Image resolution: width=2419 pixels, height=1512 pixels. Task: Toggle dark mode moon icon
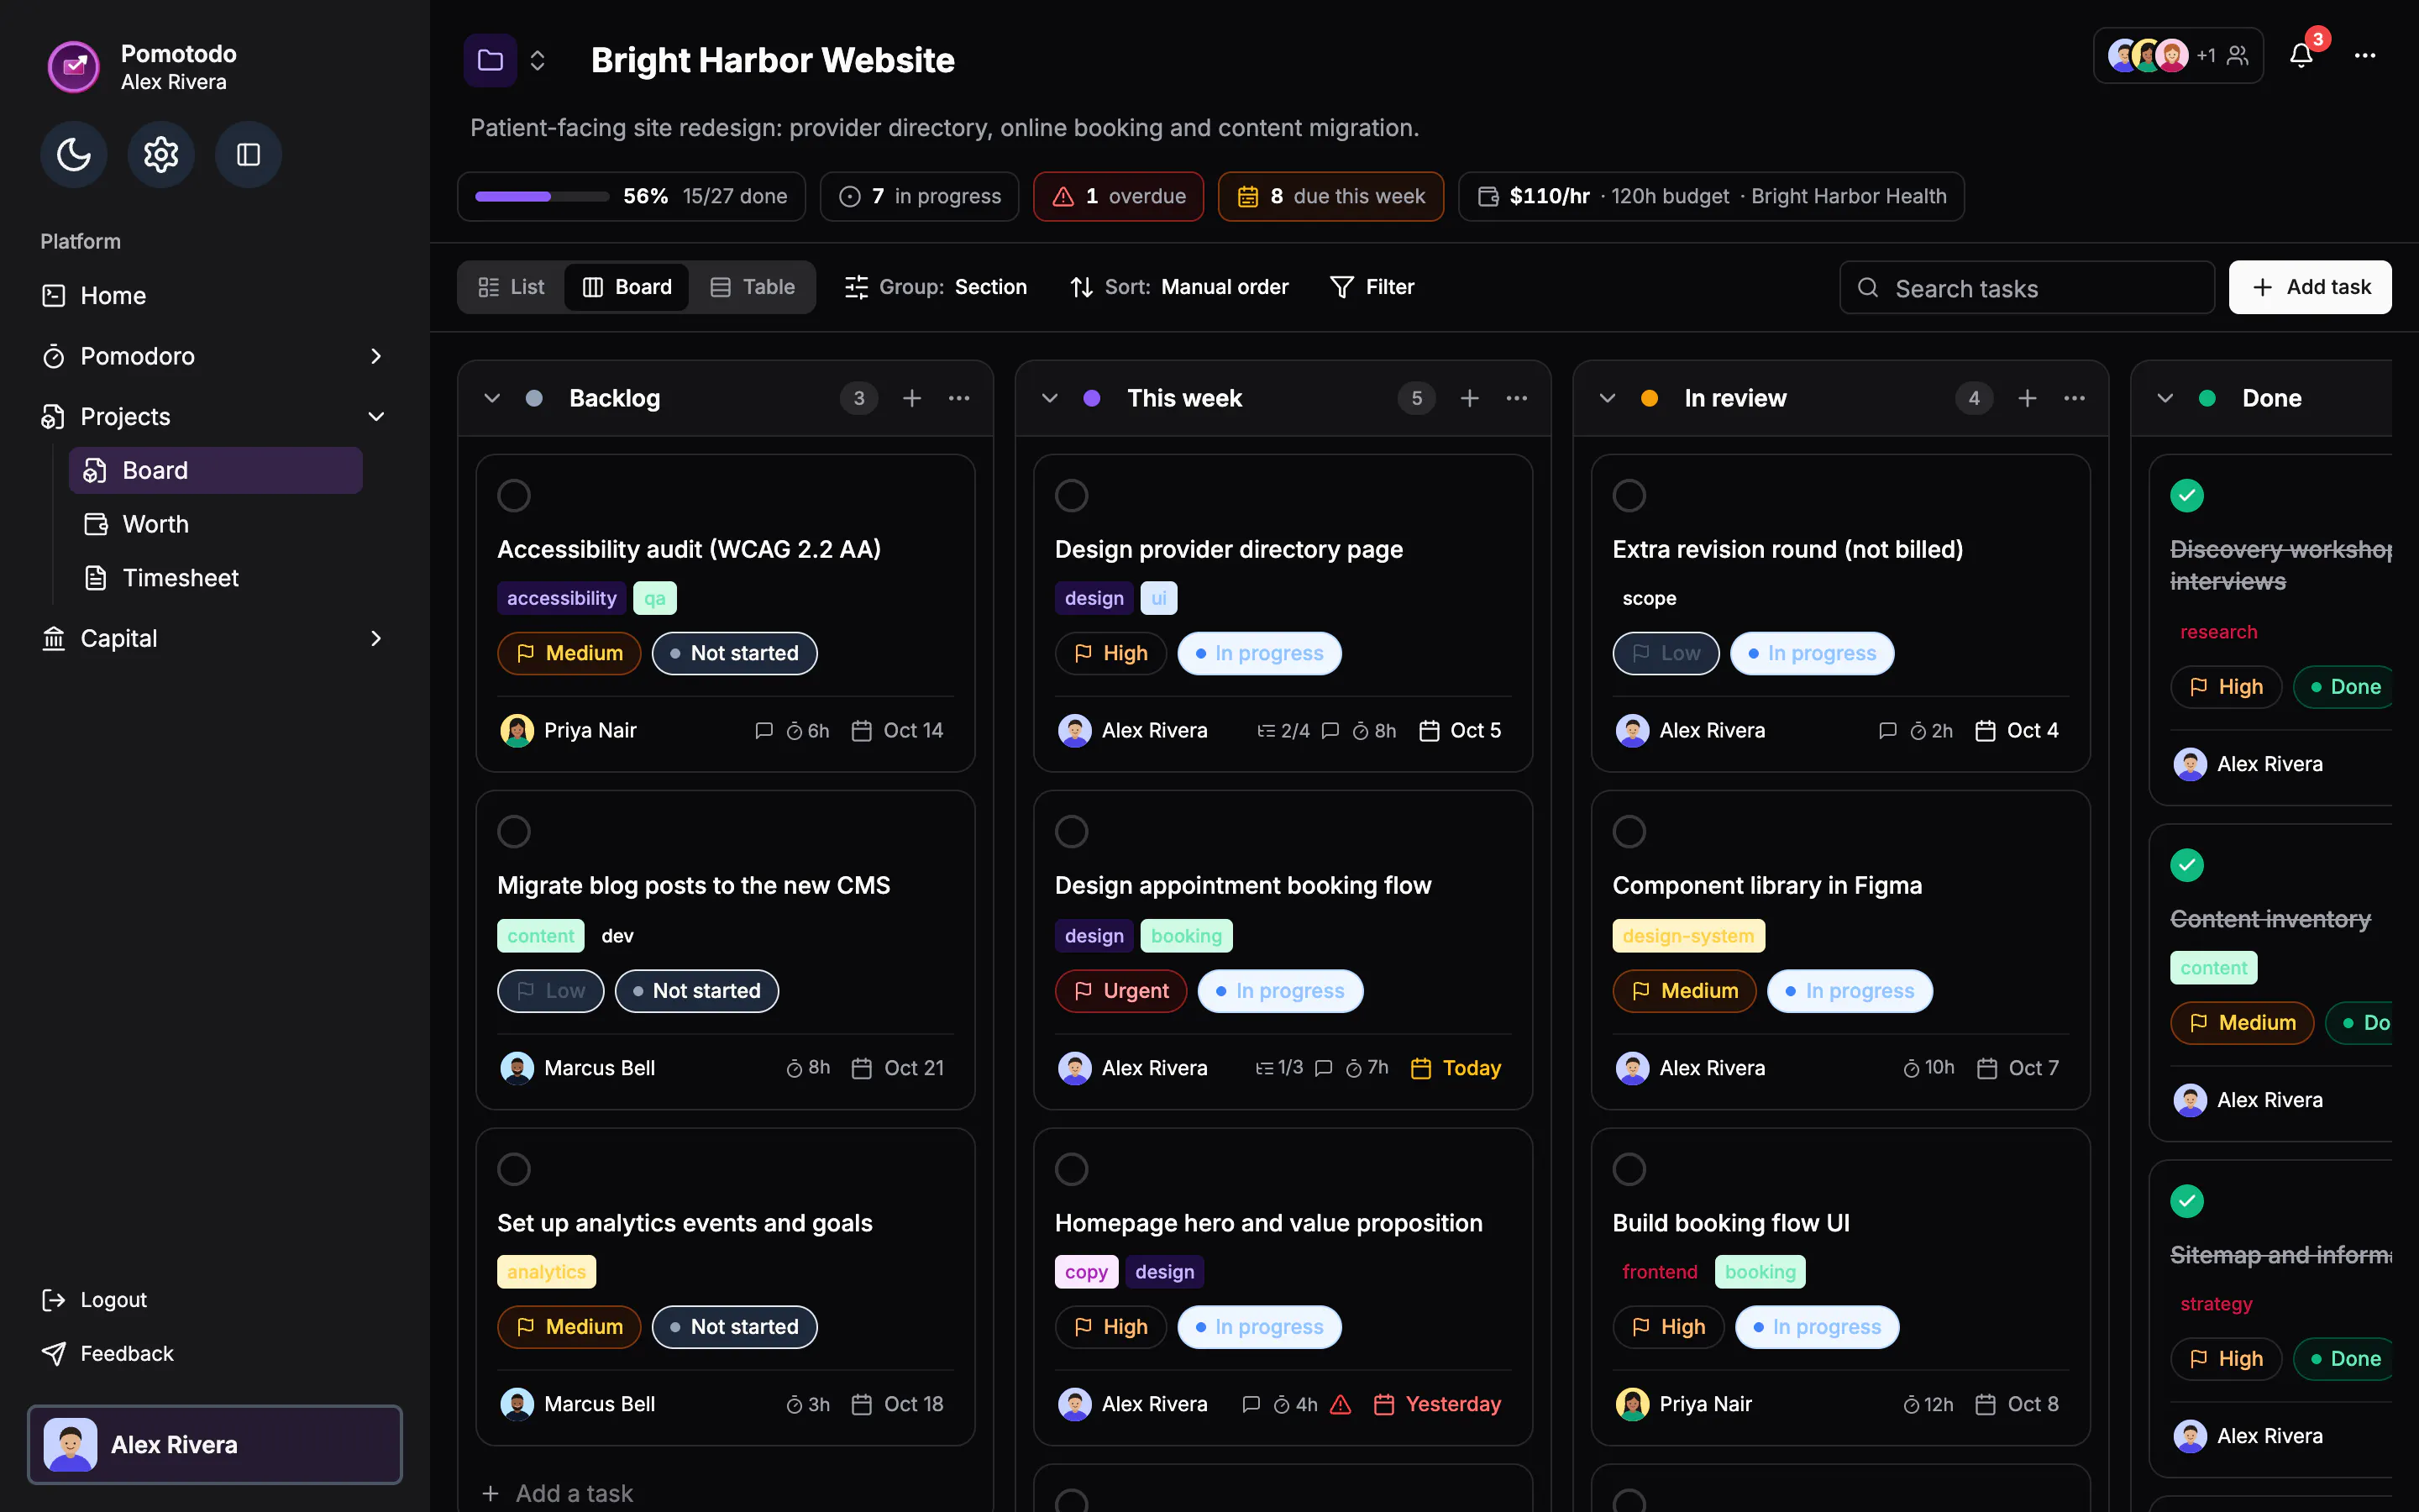pos(74,154)
